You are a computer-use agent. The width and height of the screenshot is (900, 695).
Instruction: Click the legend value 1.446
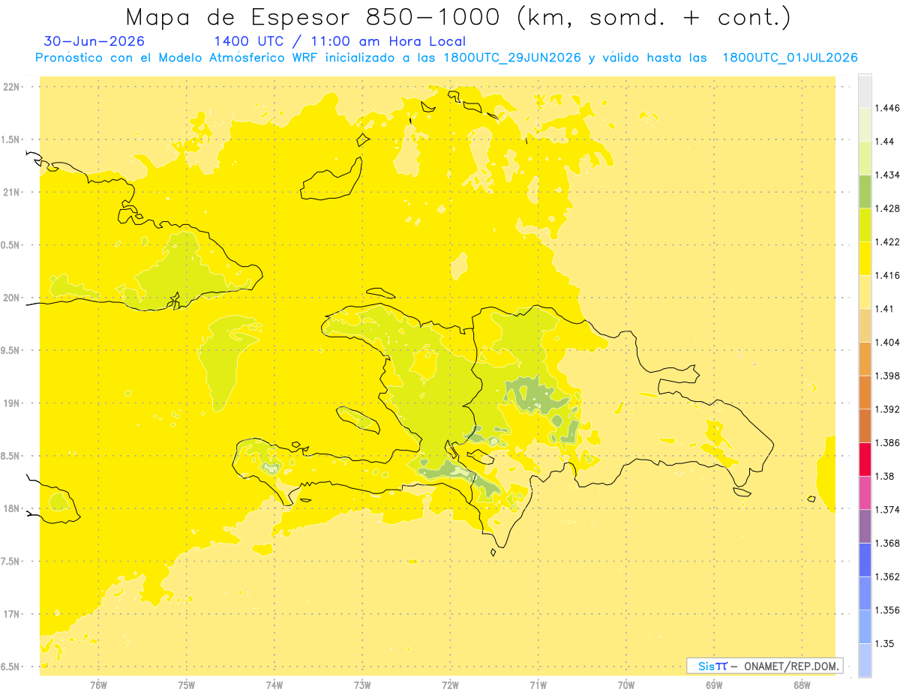point(889,108)
